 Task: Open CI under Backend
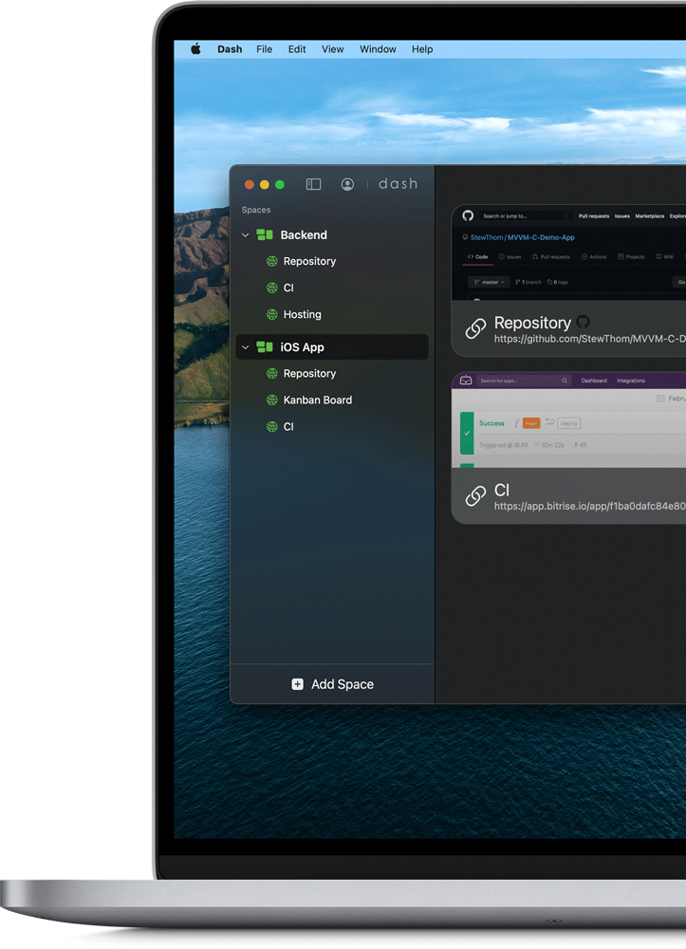pyautogui.click(x=288, y=288)
